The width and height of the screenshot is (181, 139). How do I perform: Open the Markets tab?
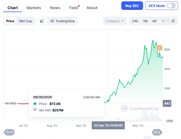click(x=34, y=8)
